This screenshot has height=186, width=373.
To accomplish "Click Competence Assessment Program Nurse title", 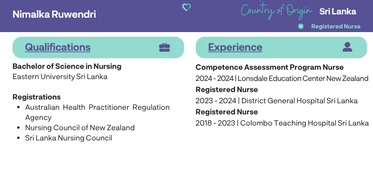I will pos(269,67).
